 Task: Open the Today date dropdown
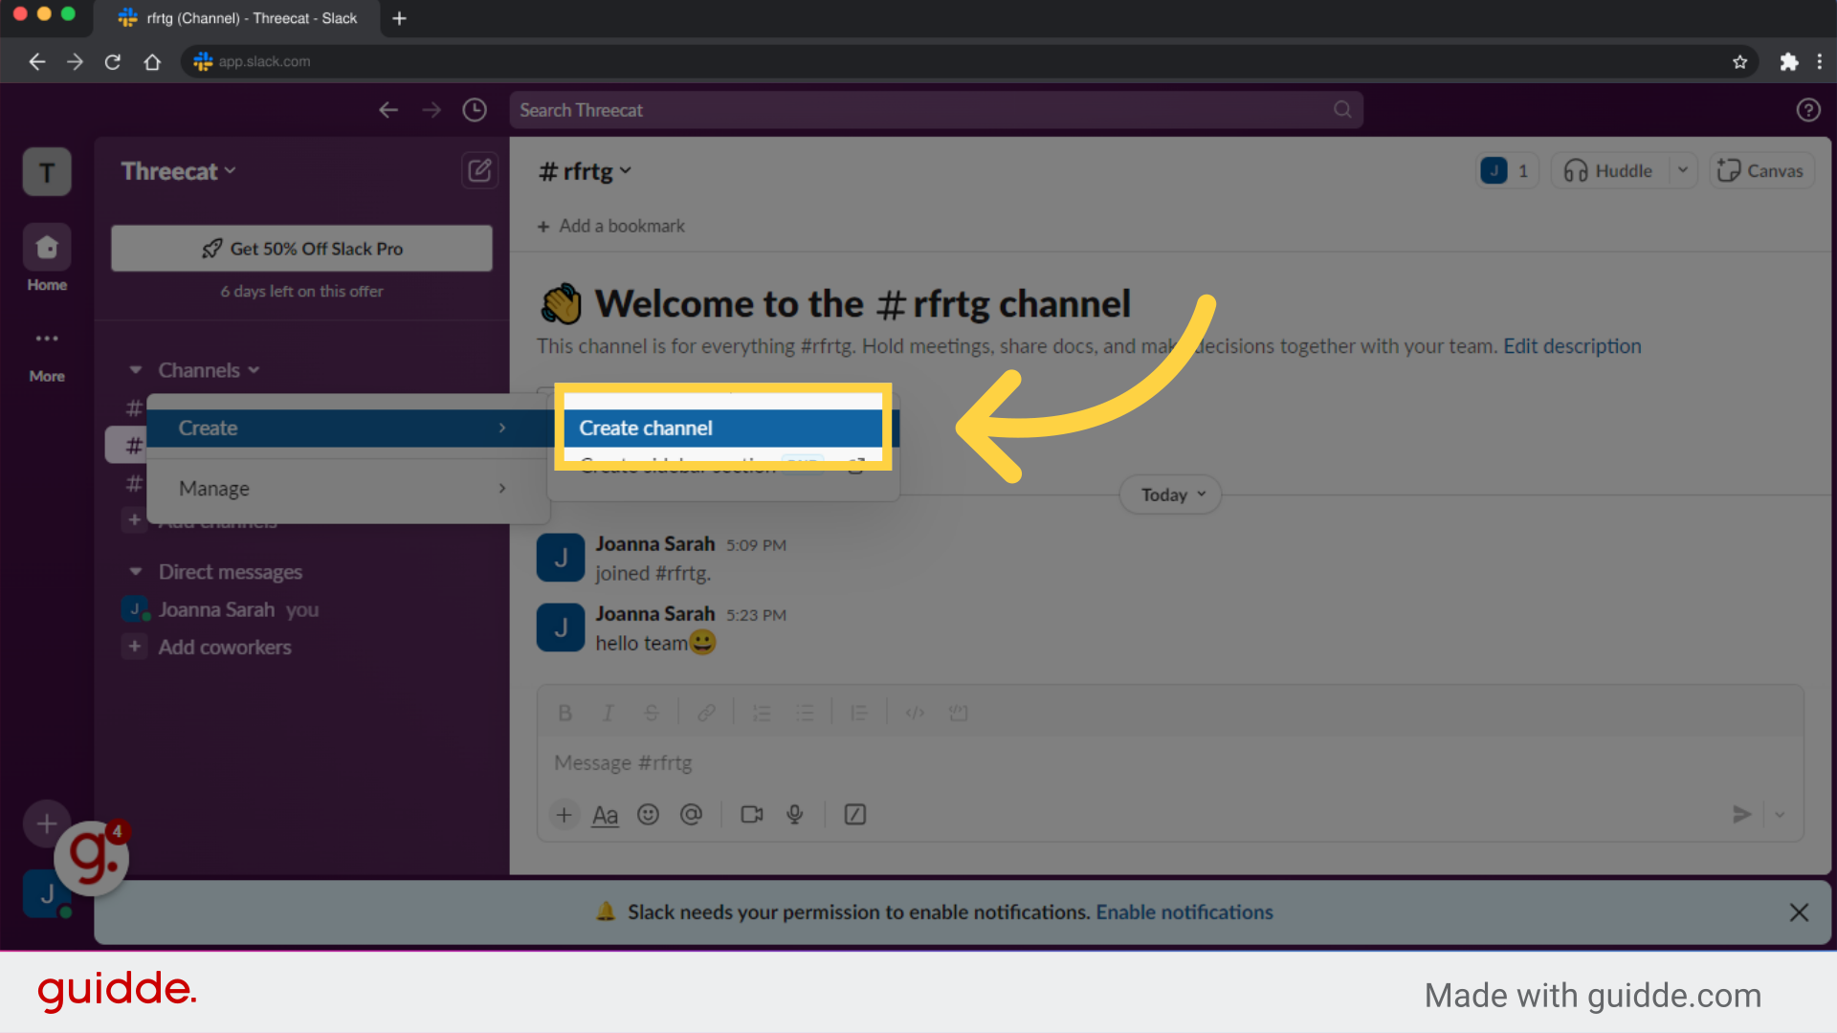tap(1171, 495)
